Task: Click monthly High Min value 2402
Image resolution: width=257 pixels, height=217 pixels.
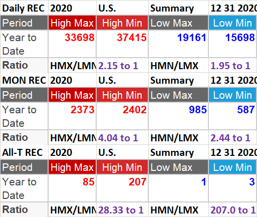Action: (x=122, y=116)
